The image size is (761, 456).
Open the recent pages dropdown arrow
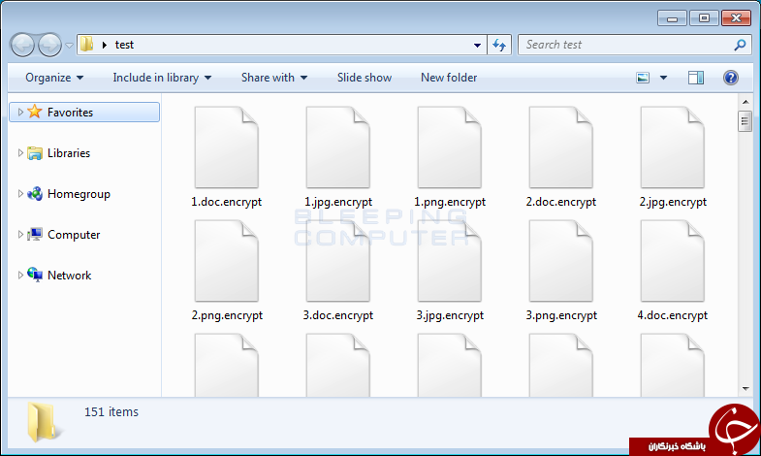70,46
